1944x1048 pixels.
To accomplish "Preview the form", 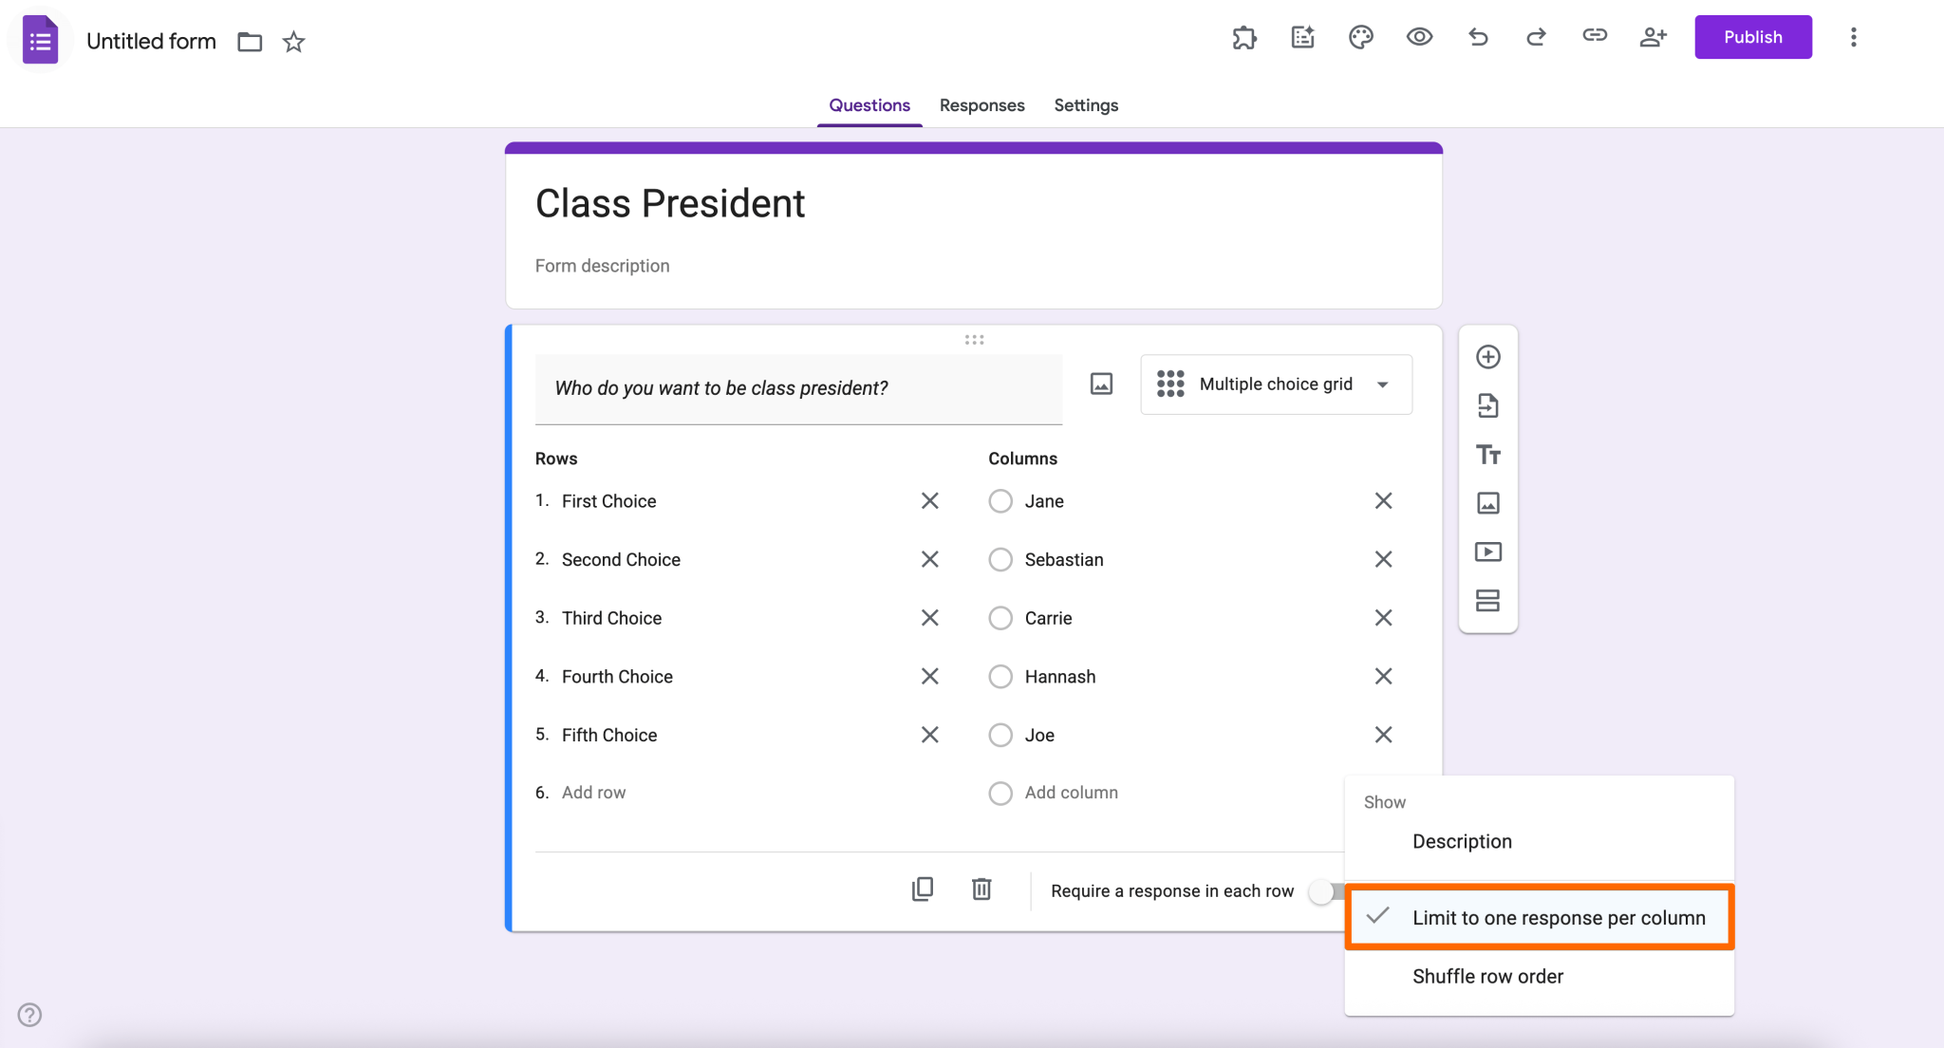I will 1419,37.
